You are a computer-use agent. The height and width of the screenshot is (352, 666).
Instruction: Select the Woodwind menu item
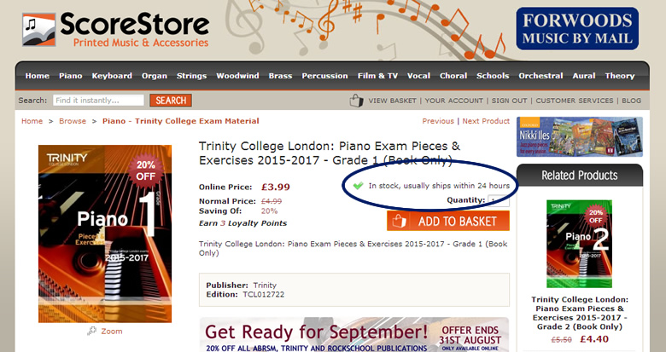click(x=237, y=76)
